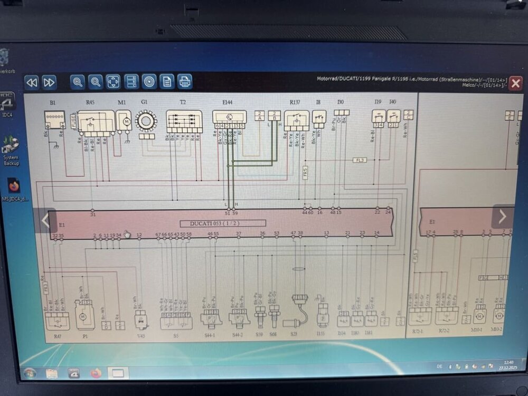The width and height of the screenshot is (528, 396).
Task: Select battery component B1 symbol
Action: click(x=54, y=120)
